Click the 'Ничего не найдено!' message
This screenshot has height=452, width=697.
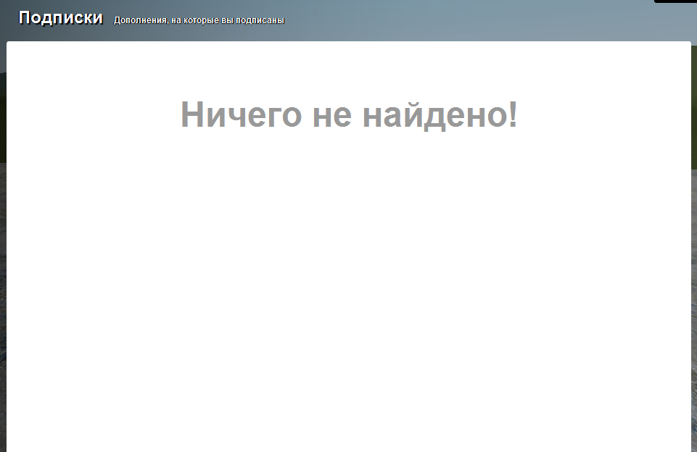coord(349,114)
